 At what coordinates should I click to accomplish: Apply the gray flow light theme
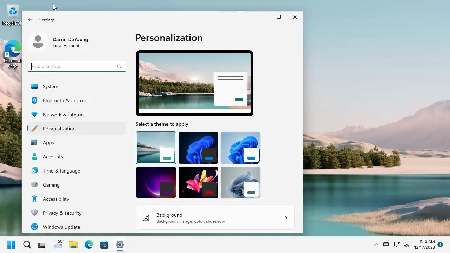tap(240, 182)
